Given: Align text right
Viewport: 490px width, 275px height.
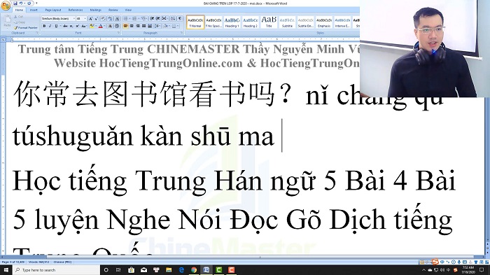Looking at the screenshot, I should point(138,26).
